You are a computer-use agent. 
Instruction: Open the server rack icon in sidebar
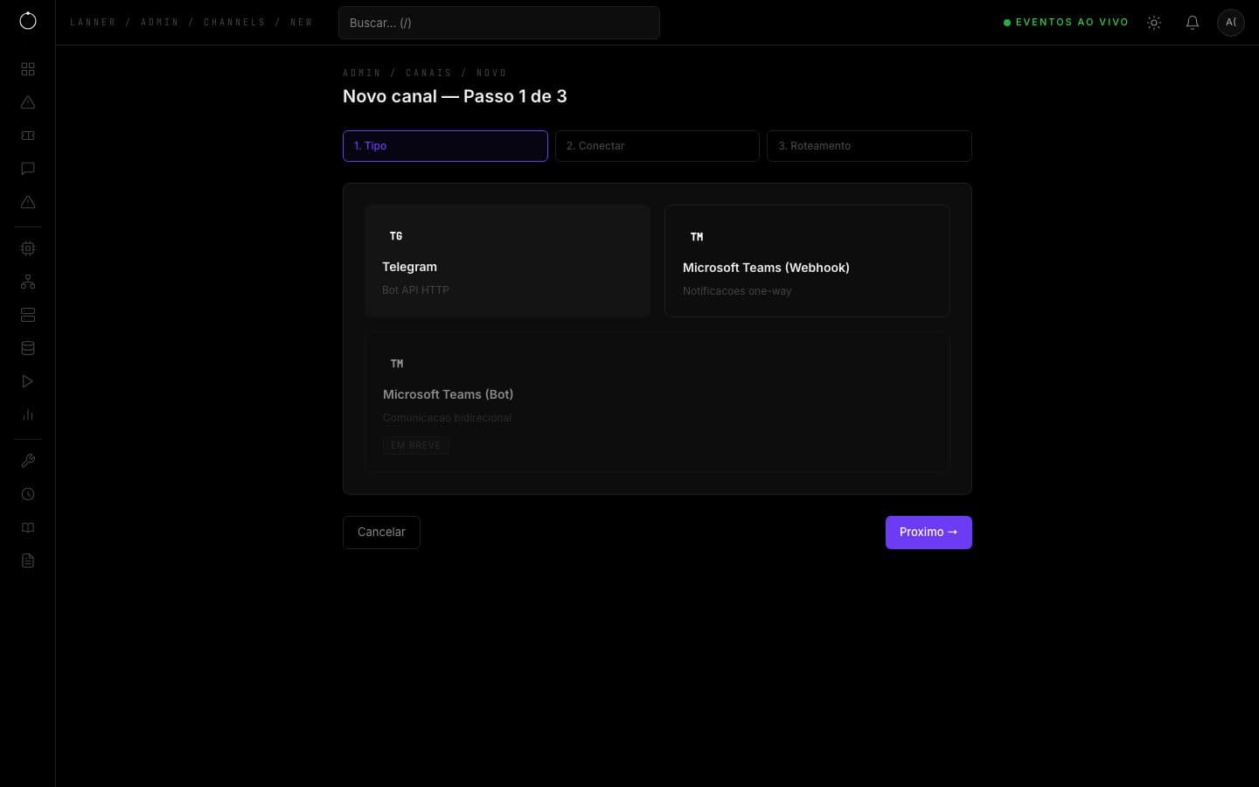[x=28, y=315]
